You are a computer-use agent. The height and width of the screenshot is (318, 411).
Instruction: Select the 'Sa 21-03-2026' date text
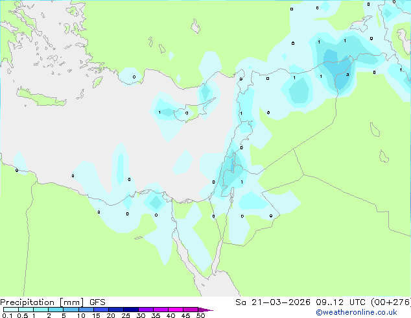[273, 302]
